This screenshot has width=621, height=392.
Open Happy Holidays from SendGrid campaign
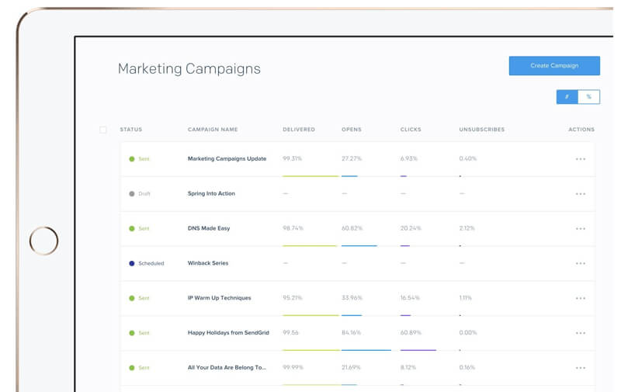coord(228,333)
